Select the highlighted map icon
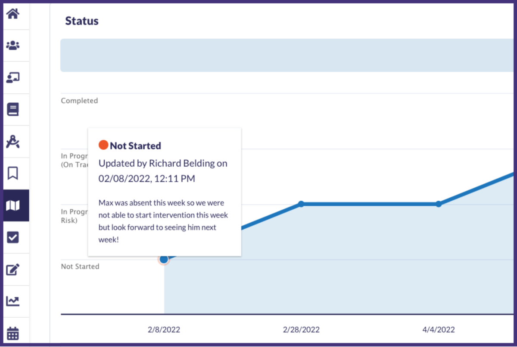 (x=16, y=205)
